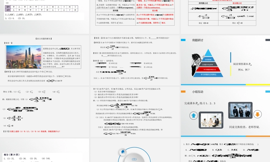270x162 pixels.
Task: Click the orange down-arrow icon on the 小组互动 slide
Action: click(257, 114)
